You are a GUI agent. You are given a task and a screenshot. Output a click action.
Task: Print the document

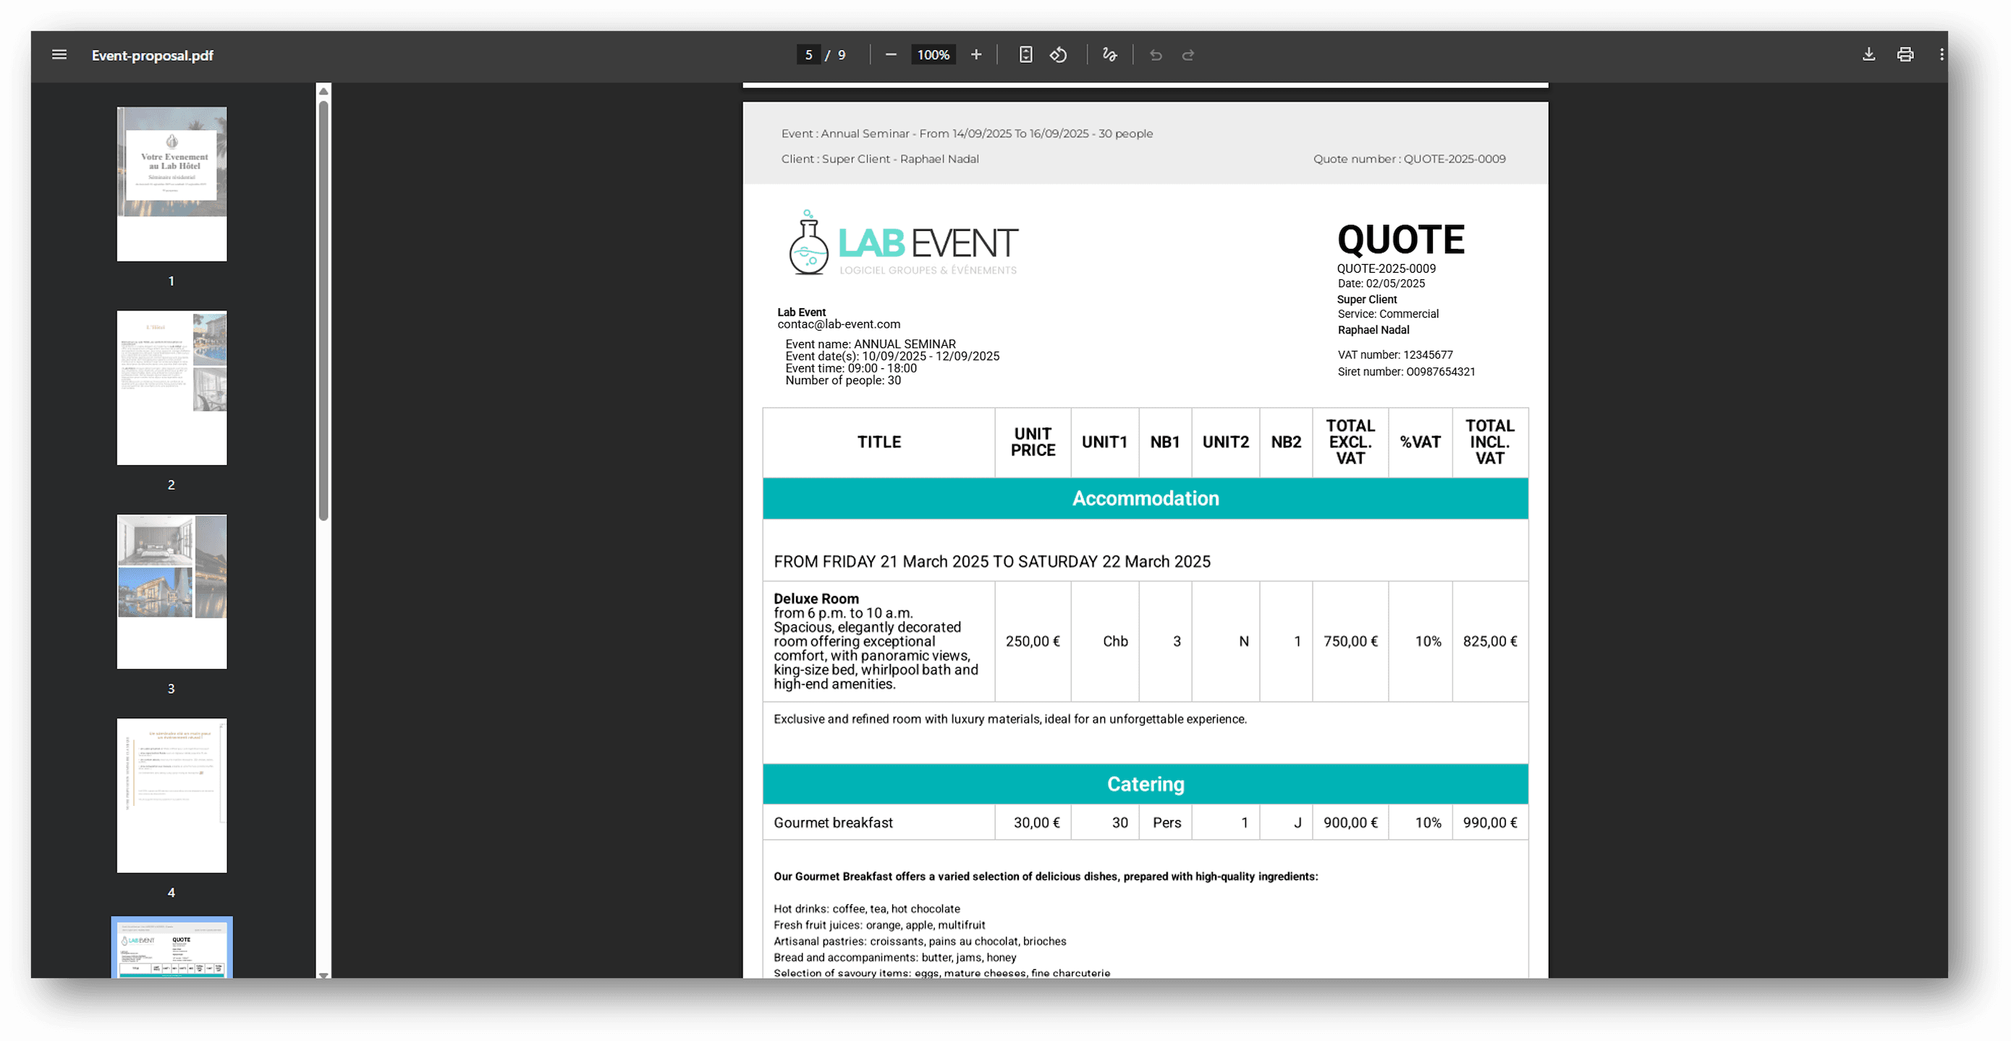(x=1905, y=55)
